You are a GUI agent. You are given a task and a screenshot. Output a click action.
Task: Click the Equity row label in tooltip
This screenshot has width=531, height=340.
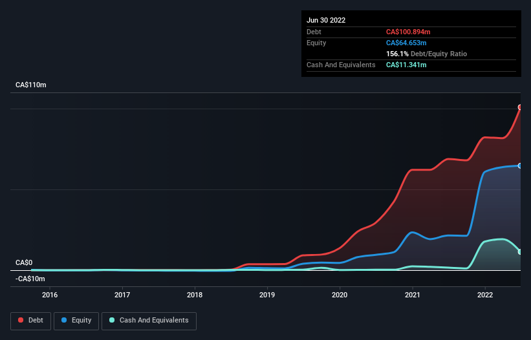316,43
